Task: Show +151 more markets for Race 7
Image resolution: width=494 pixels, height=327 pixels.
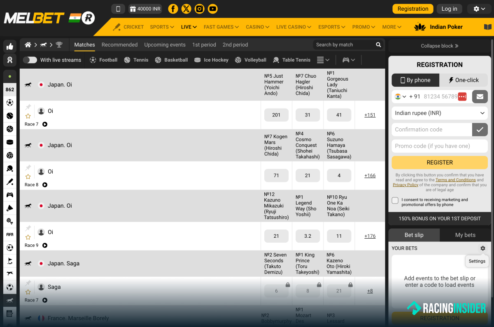Action: point(370,115)
